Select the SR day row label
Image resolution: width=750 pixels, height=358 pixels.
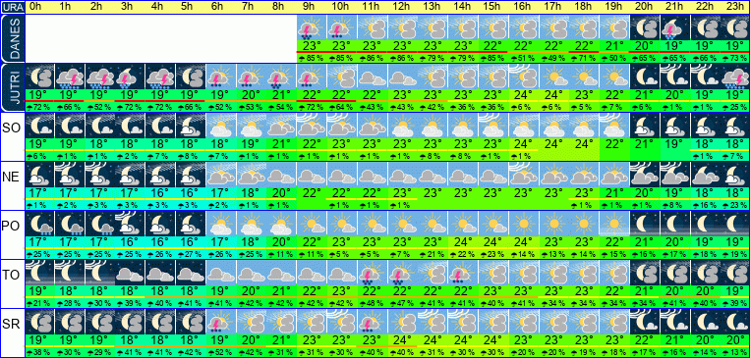point(11,324)
